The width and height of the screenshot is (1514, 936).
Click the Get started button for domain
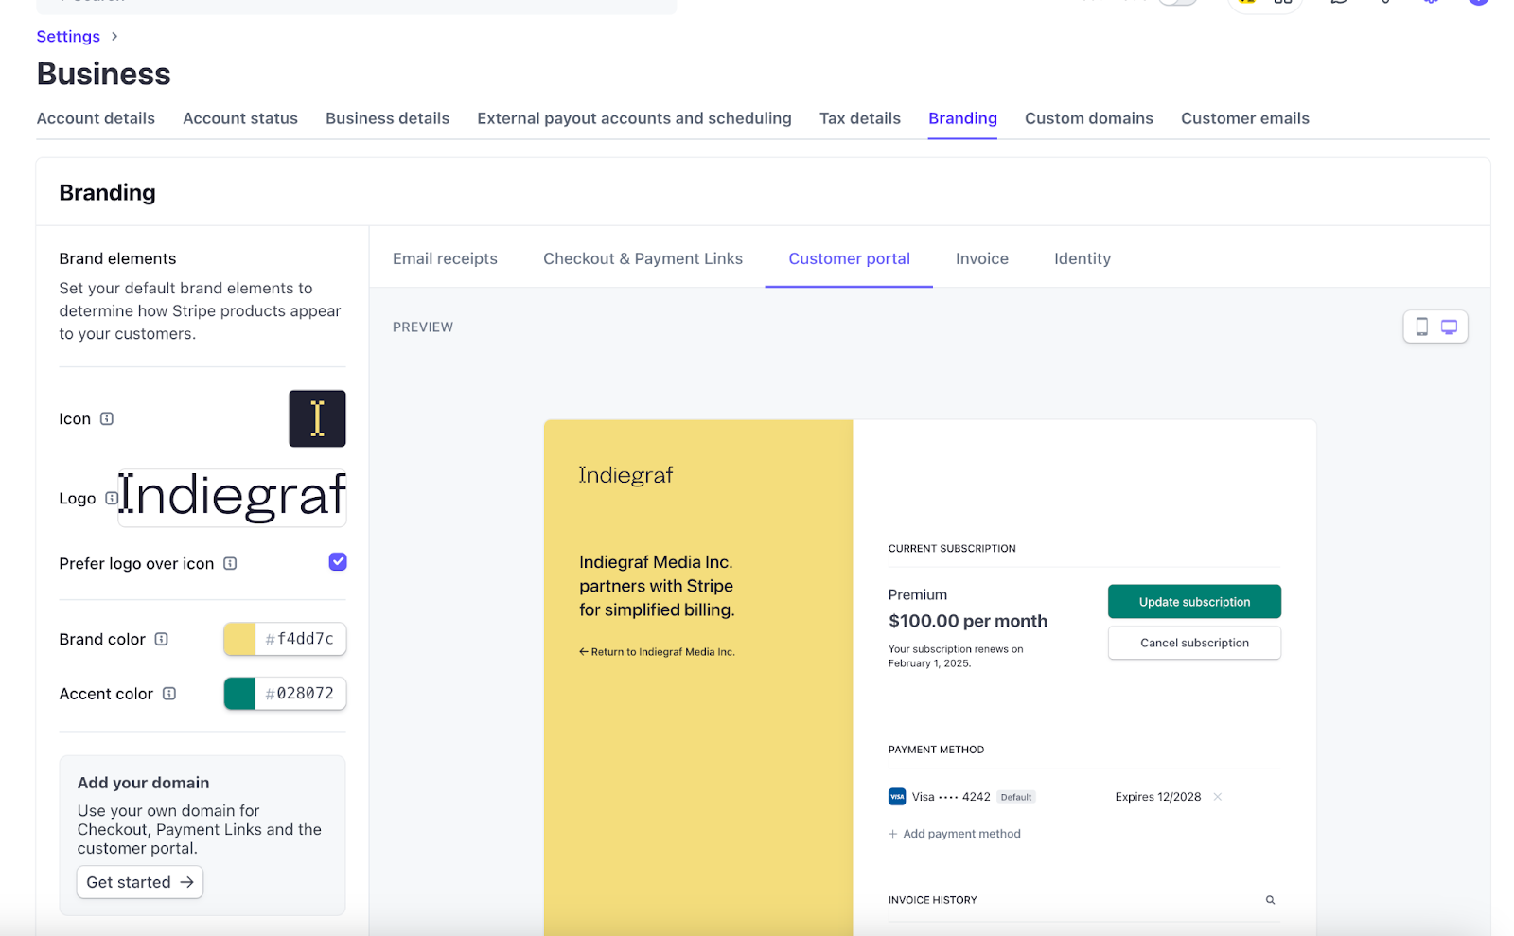pos(140,882)
